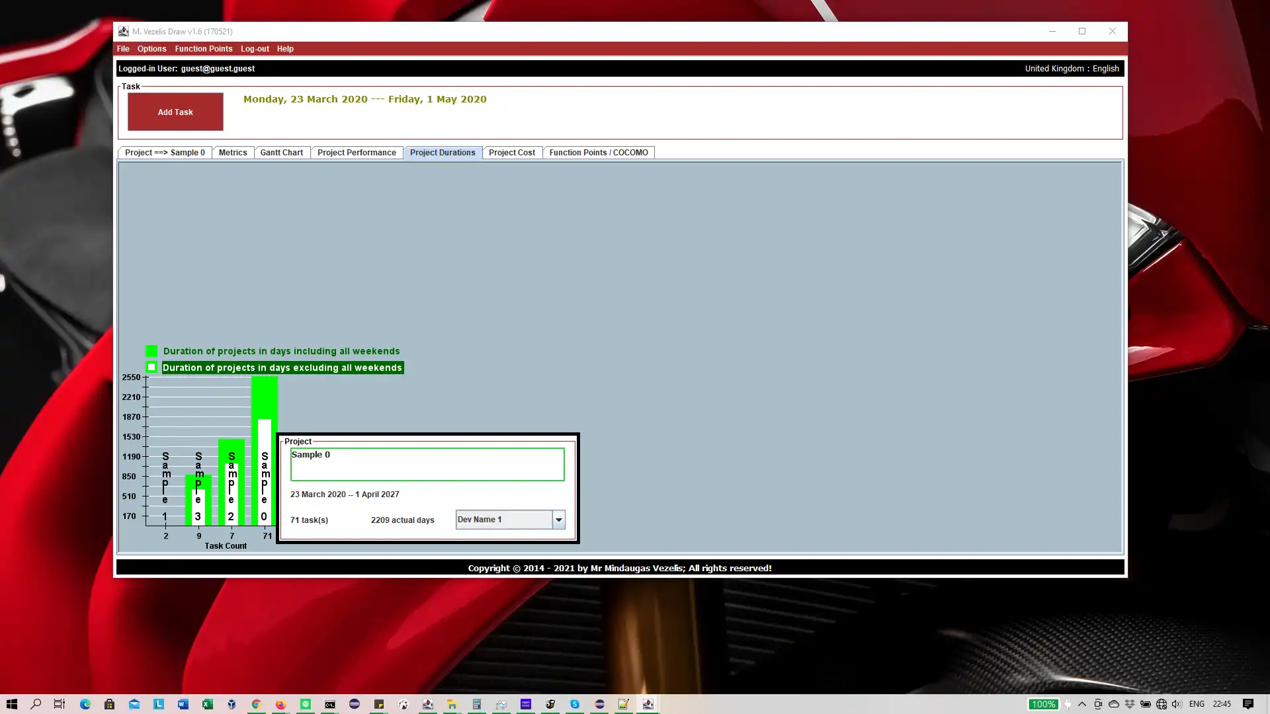Viewport: 1270px width, 714px height.
Task: Open Google Chrome taskbar icon
Action: click(x=256, y=704)
